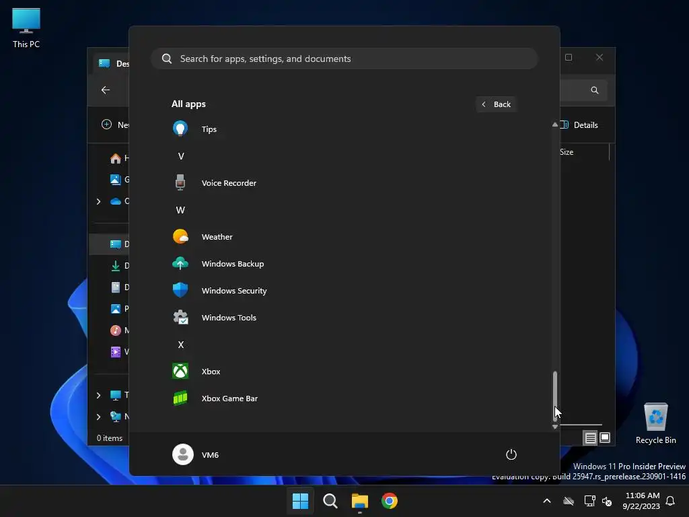
Task: Select the Desktop tab in File Explorer
Action: point(112,63)
